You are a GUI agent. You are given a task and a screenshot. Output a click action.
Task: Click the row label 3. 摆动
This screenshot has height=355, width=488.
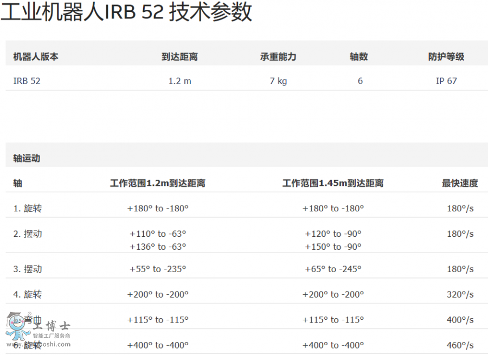28,269
